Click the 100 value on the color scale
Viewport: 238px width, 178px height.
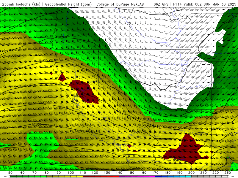[x=71, y=173]
